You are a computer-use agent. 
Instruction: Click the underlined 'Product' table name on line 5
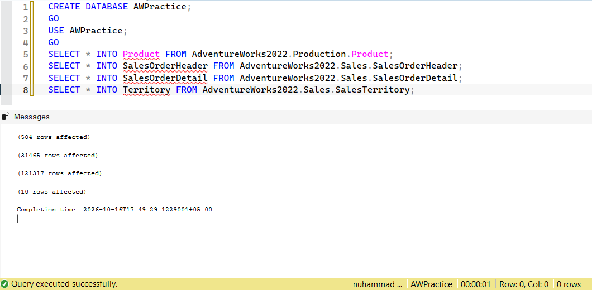141,54
